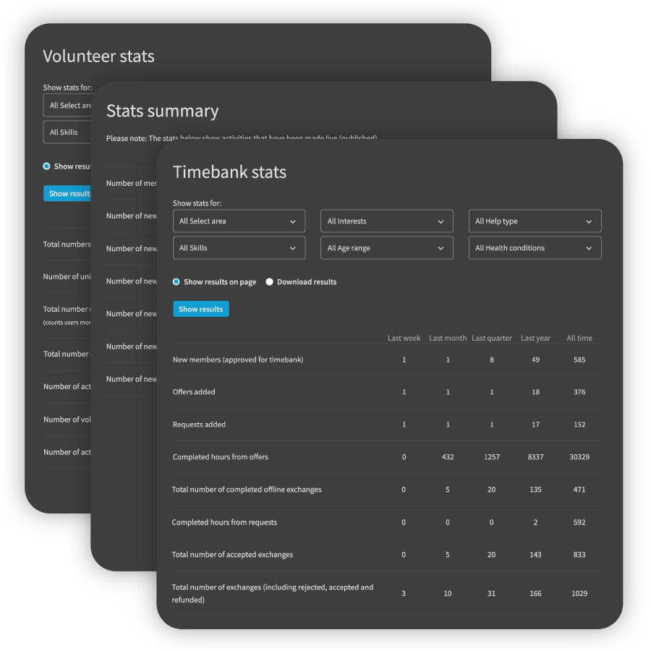The width and height of the screenshot is (651, 651).
Task: Click the chevron arrow on All Age range
Action: (441, 248)
